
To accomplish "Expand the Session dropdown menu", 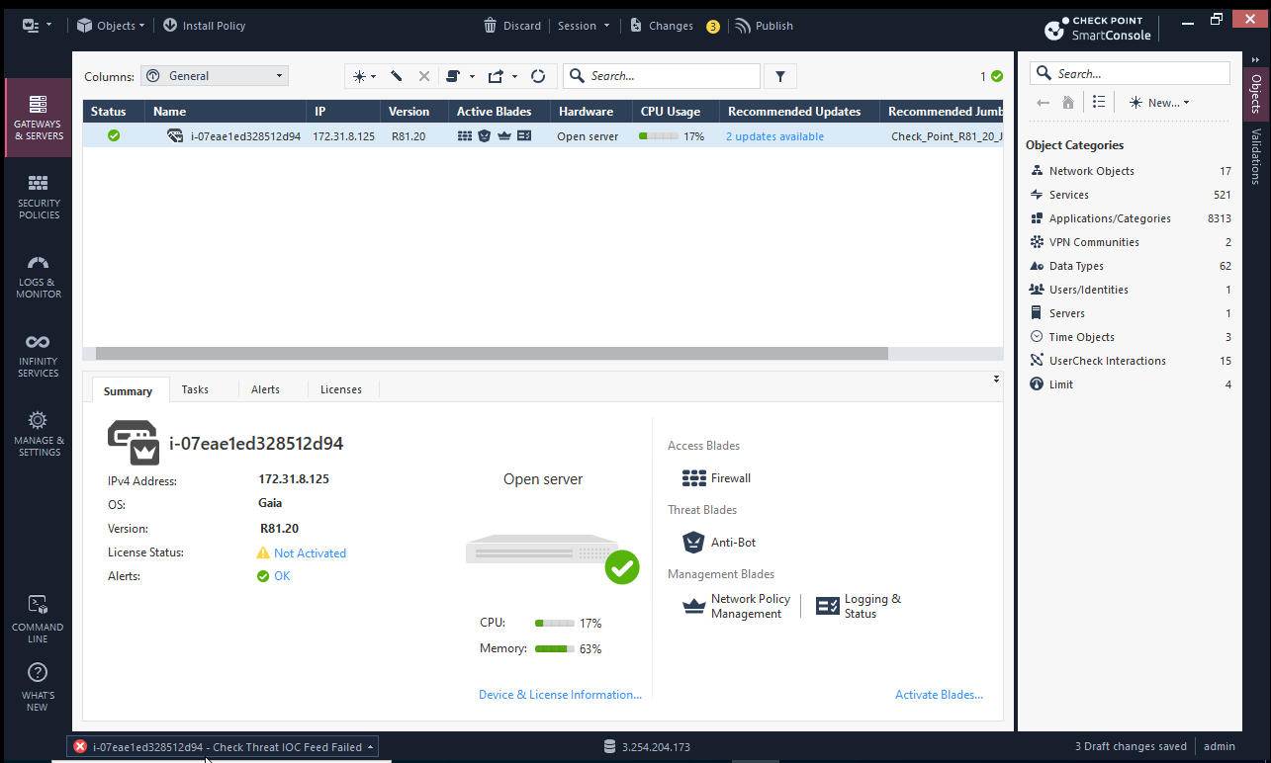I will coord(583,26).
